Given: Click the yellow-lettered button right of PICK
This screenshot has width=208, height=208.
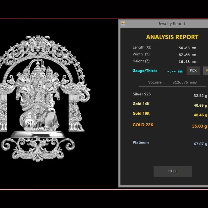Looking at the screenshot, I should click(x=206, y=70).
